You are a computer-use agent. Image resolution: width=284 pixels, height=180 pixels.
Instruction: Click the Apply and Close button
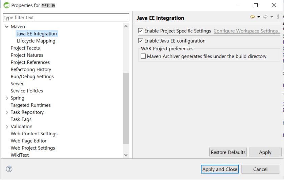pos(220,169)
